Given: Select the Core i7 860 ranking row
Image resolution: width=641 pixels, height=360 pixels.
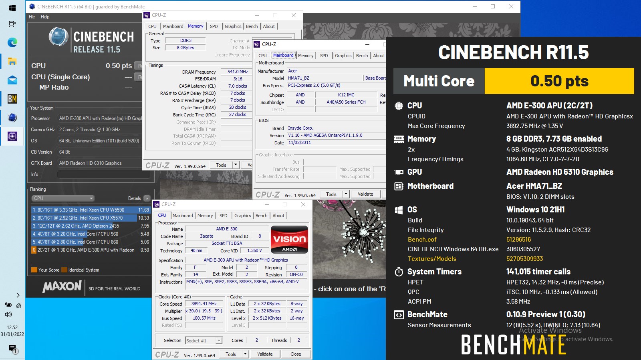Looking at the screenshot, I should [91, 242].
